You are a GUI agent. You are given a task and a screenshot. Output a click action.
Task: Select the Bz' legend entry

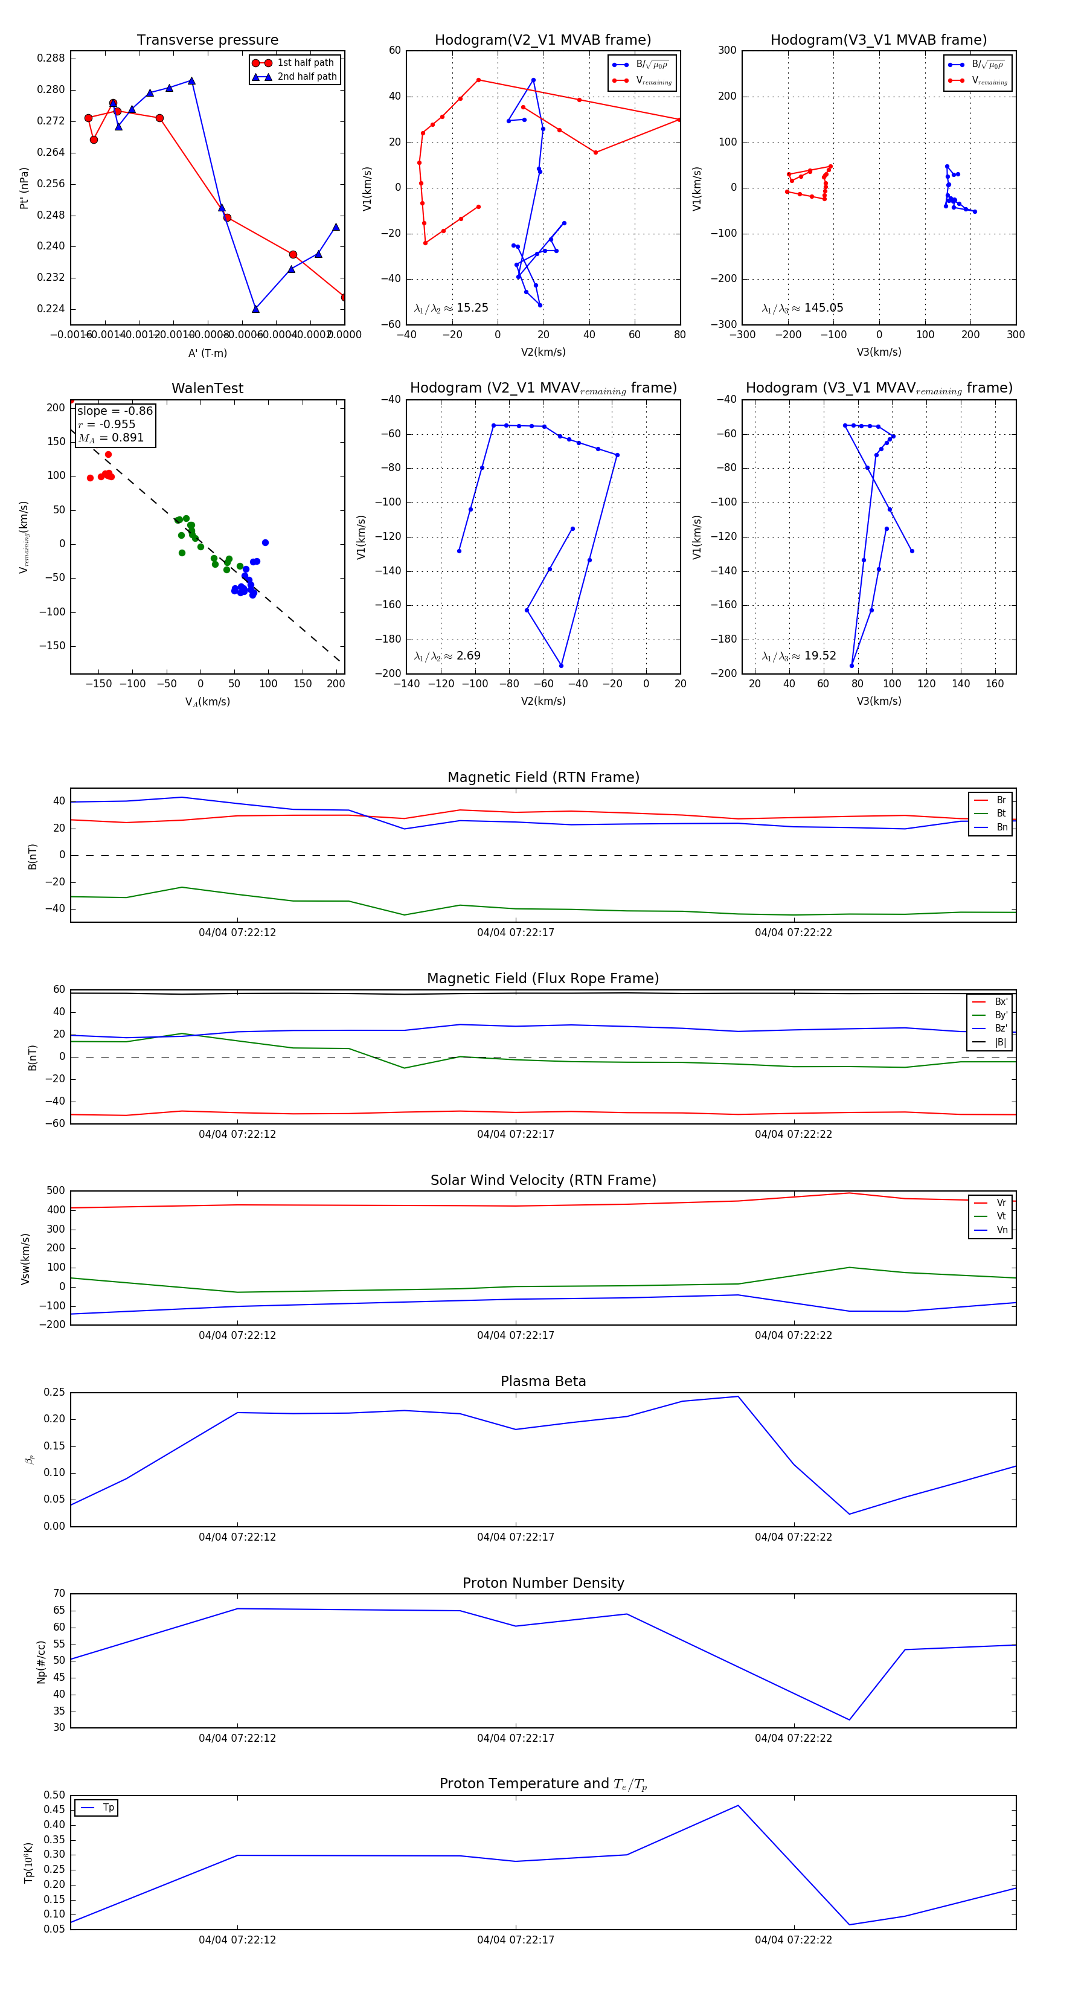(990, 1029)
